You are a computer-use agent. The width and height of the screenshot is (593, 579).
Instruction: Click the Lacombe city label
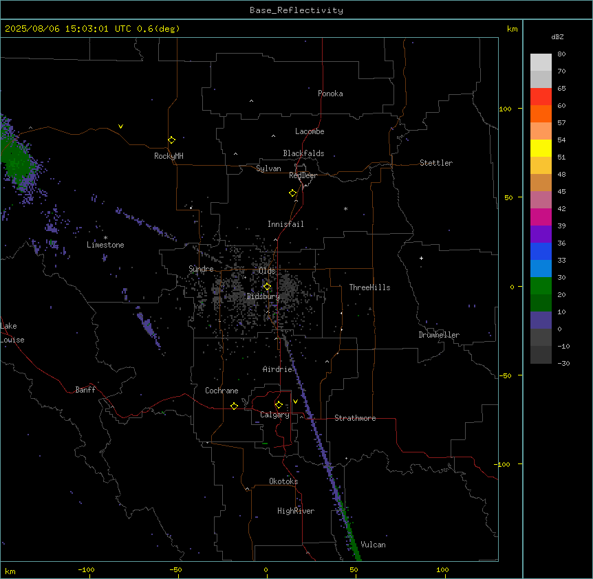[310, 131]
